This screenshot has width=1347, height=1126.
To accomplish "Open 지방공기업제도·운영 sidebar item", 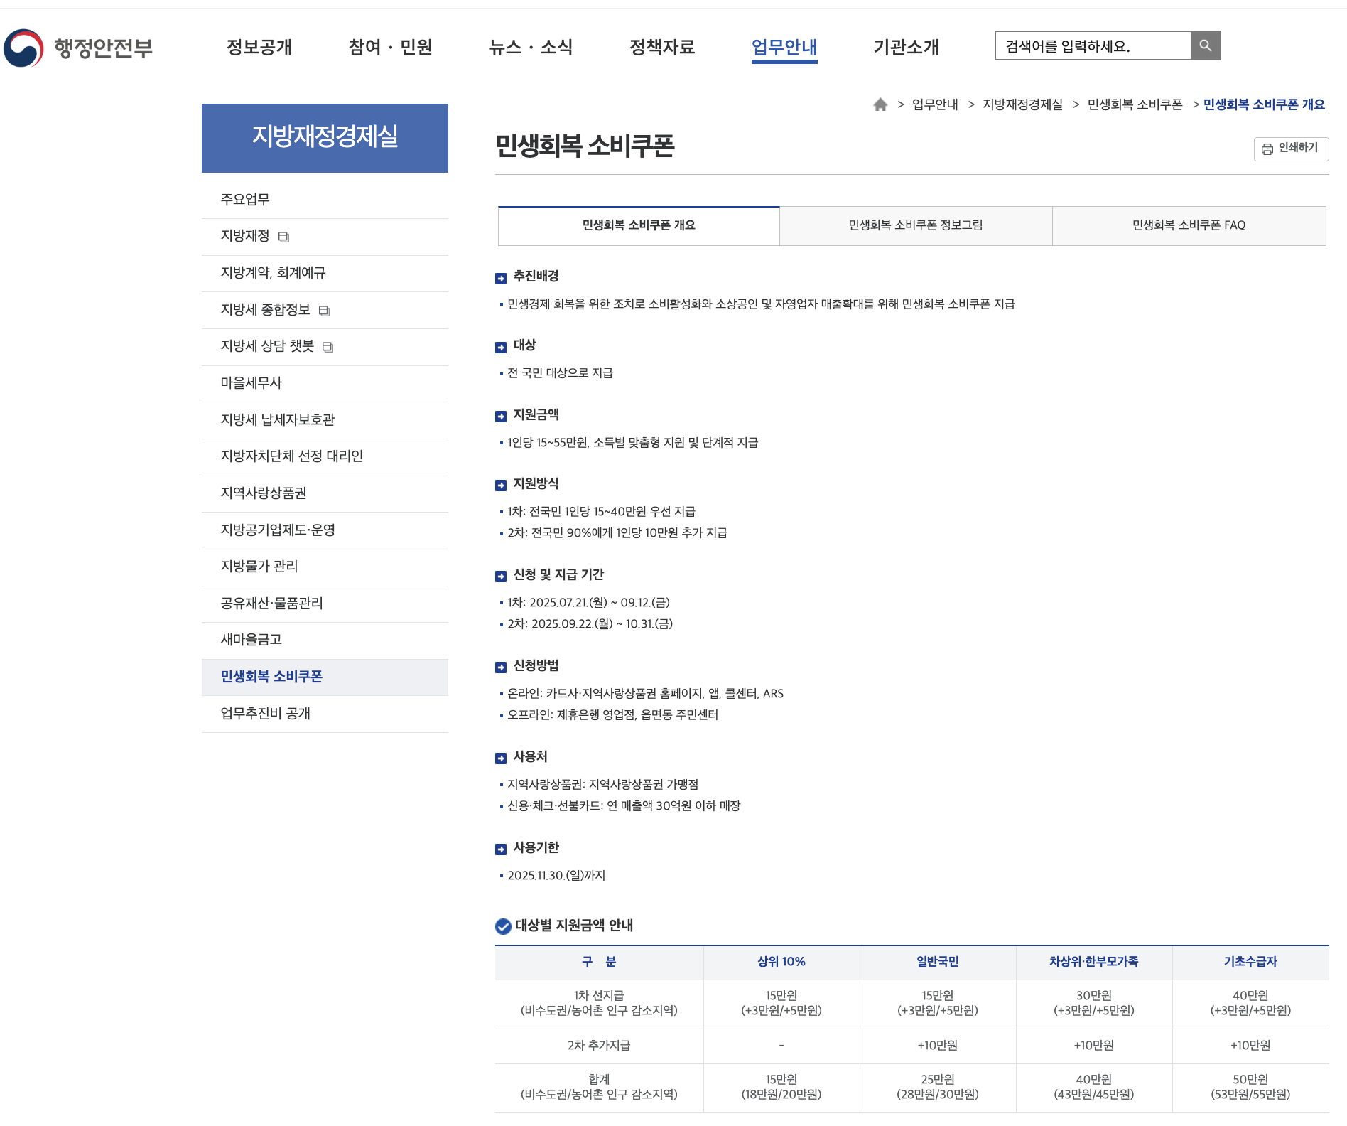I will coord(325,530).
